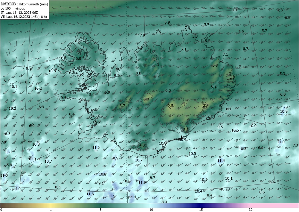The image size is (299, 212).
Task: Click the map value 10.4
Action: click(199, 191)
